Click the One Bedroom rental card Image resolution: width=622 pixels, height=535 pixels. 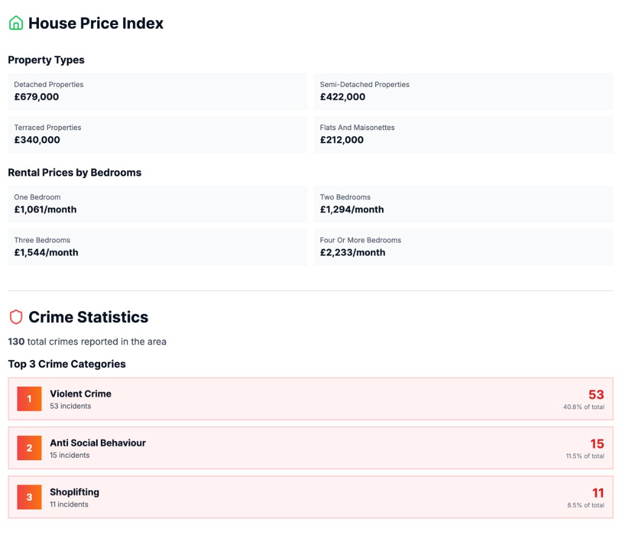(157, 204)
